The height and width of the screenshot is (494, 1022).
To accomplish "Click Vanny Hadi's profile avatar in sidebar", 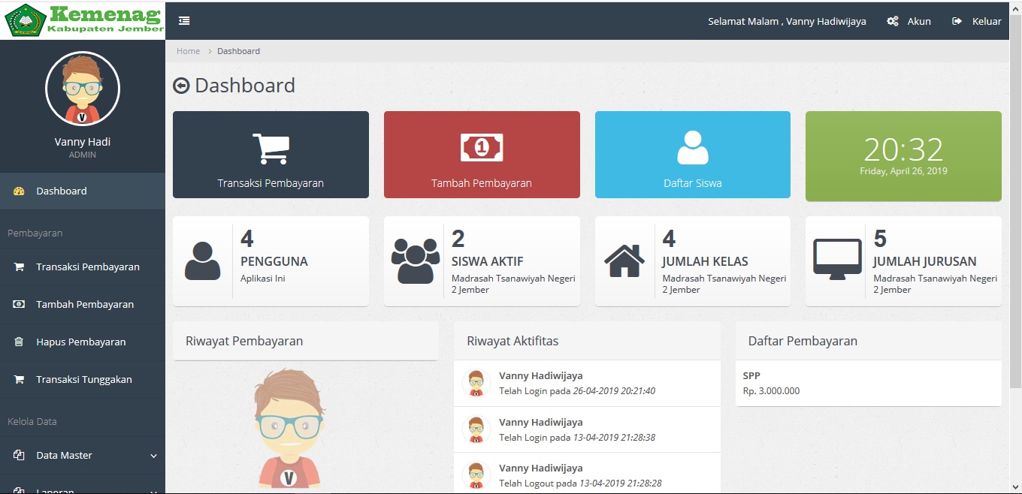I will 83,89.
